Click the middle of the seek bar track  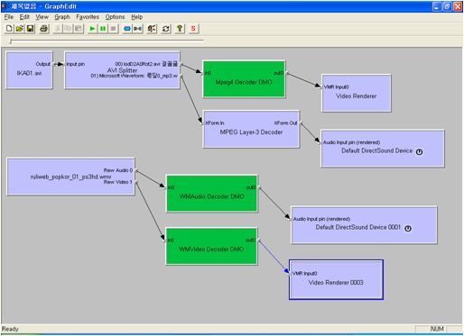pyautogui.click(x=107, y=40)
